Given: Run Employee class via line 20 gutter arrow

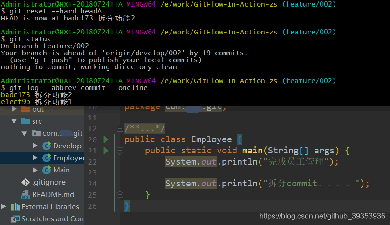Looking at the screenshot, I should (x=106, y=139).
